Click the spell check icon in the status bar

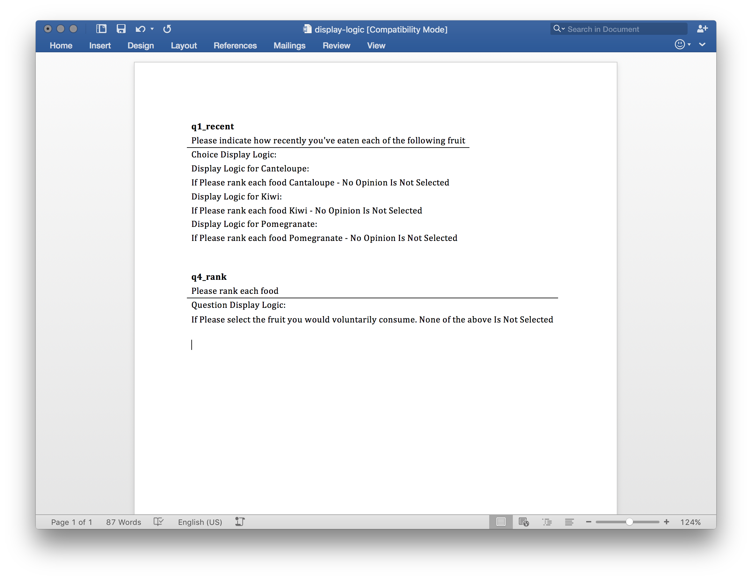coord(159,522)
